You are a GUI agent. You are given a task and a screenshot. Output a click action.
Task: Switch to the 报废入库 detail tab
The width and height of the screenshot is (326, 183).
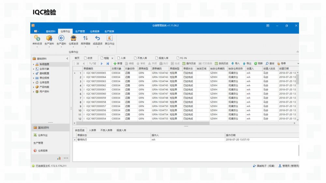pyautogui.click(x=121, y=130)
